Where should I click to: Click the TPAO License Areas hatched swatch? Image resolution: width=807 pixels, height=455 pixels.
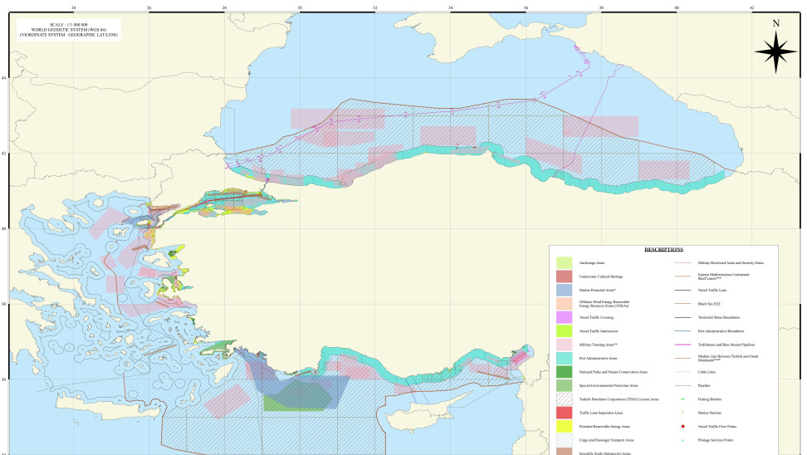pyautogui.click(x=564, y=399)
